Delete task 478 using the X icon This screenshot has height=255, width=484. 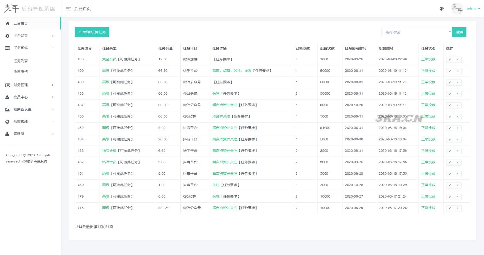click(458, 208)
